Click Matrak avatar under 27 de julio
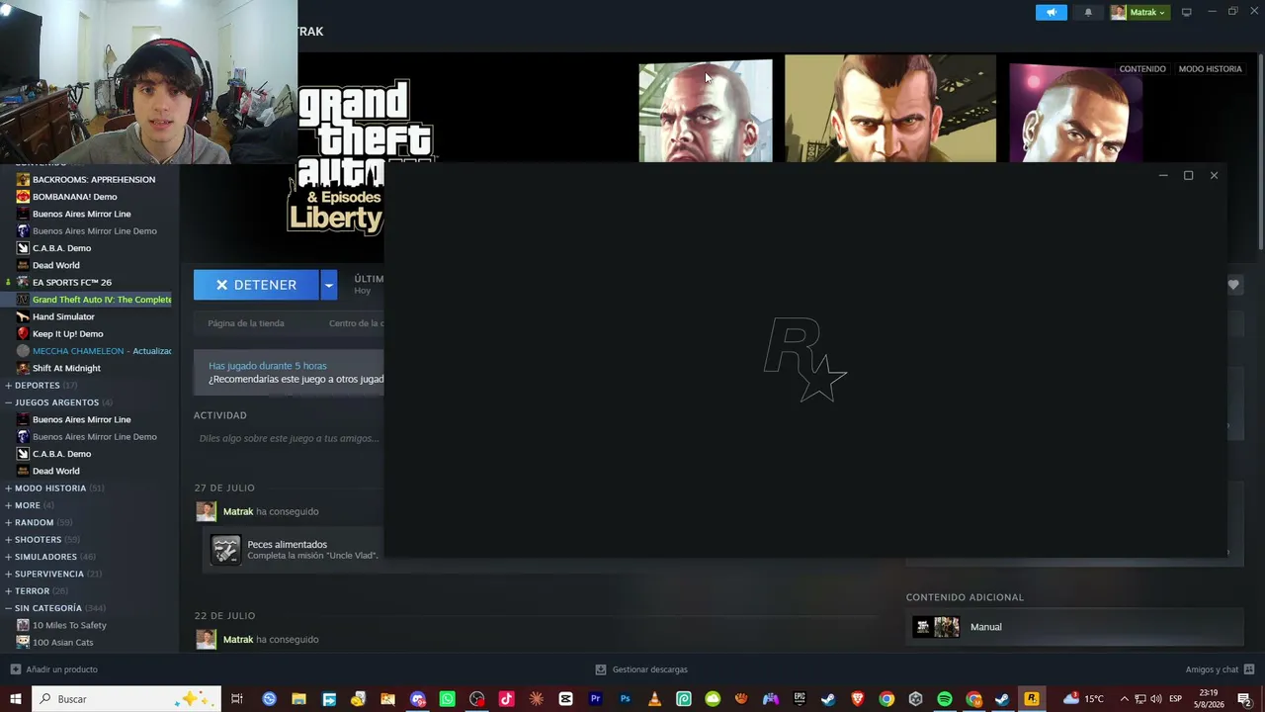Viewport: 1265px width, 712px height. pyautogui.click(x=206, y=511)
